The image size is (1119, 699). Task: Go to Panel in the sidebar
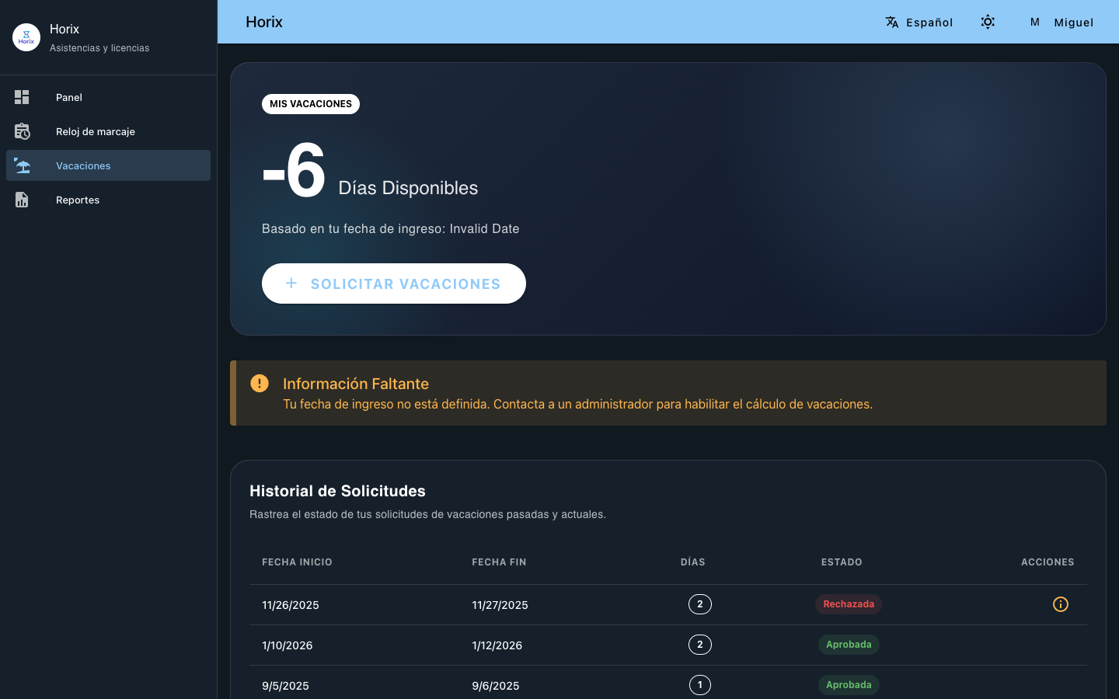pos(69,97)
